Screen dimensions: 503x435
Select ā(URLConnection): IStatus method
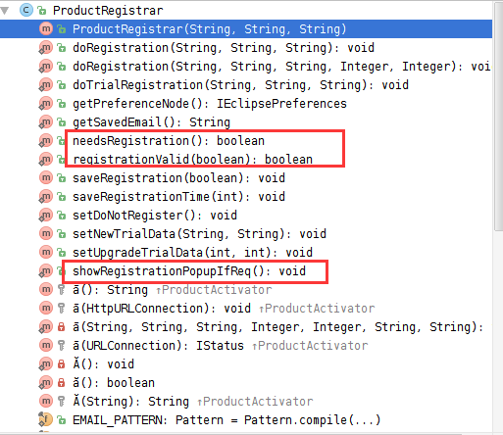click(x=158, y=346)
